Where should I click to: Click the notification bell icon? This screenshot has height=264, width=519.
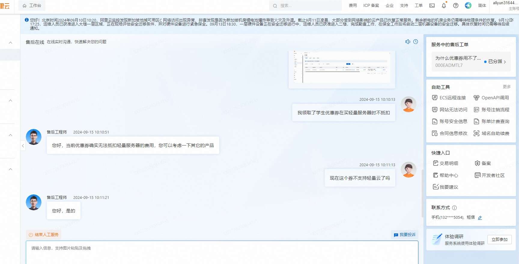pos(444,5)
